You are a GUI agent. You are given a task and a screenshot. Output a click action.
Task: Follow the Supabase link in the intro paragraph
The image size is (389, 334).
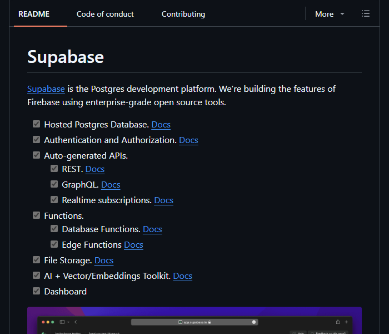[46, 89]
